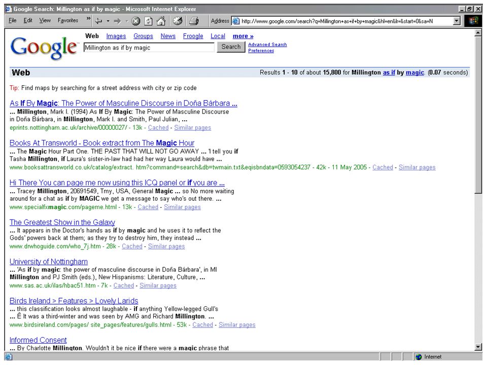Click the Search button

coord(231,47)
